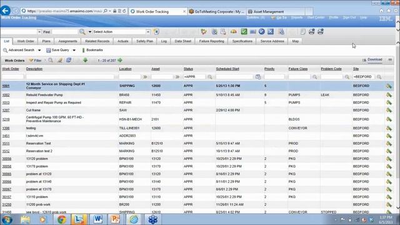This screenshot has width=400, height=225.
Task: Click the Find text field
Action: [64, 32]
